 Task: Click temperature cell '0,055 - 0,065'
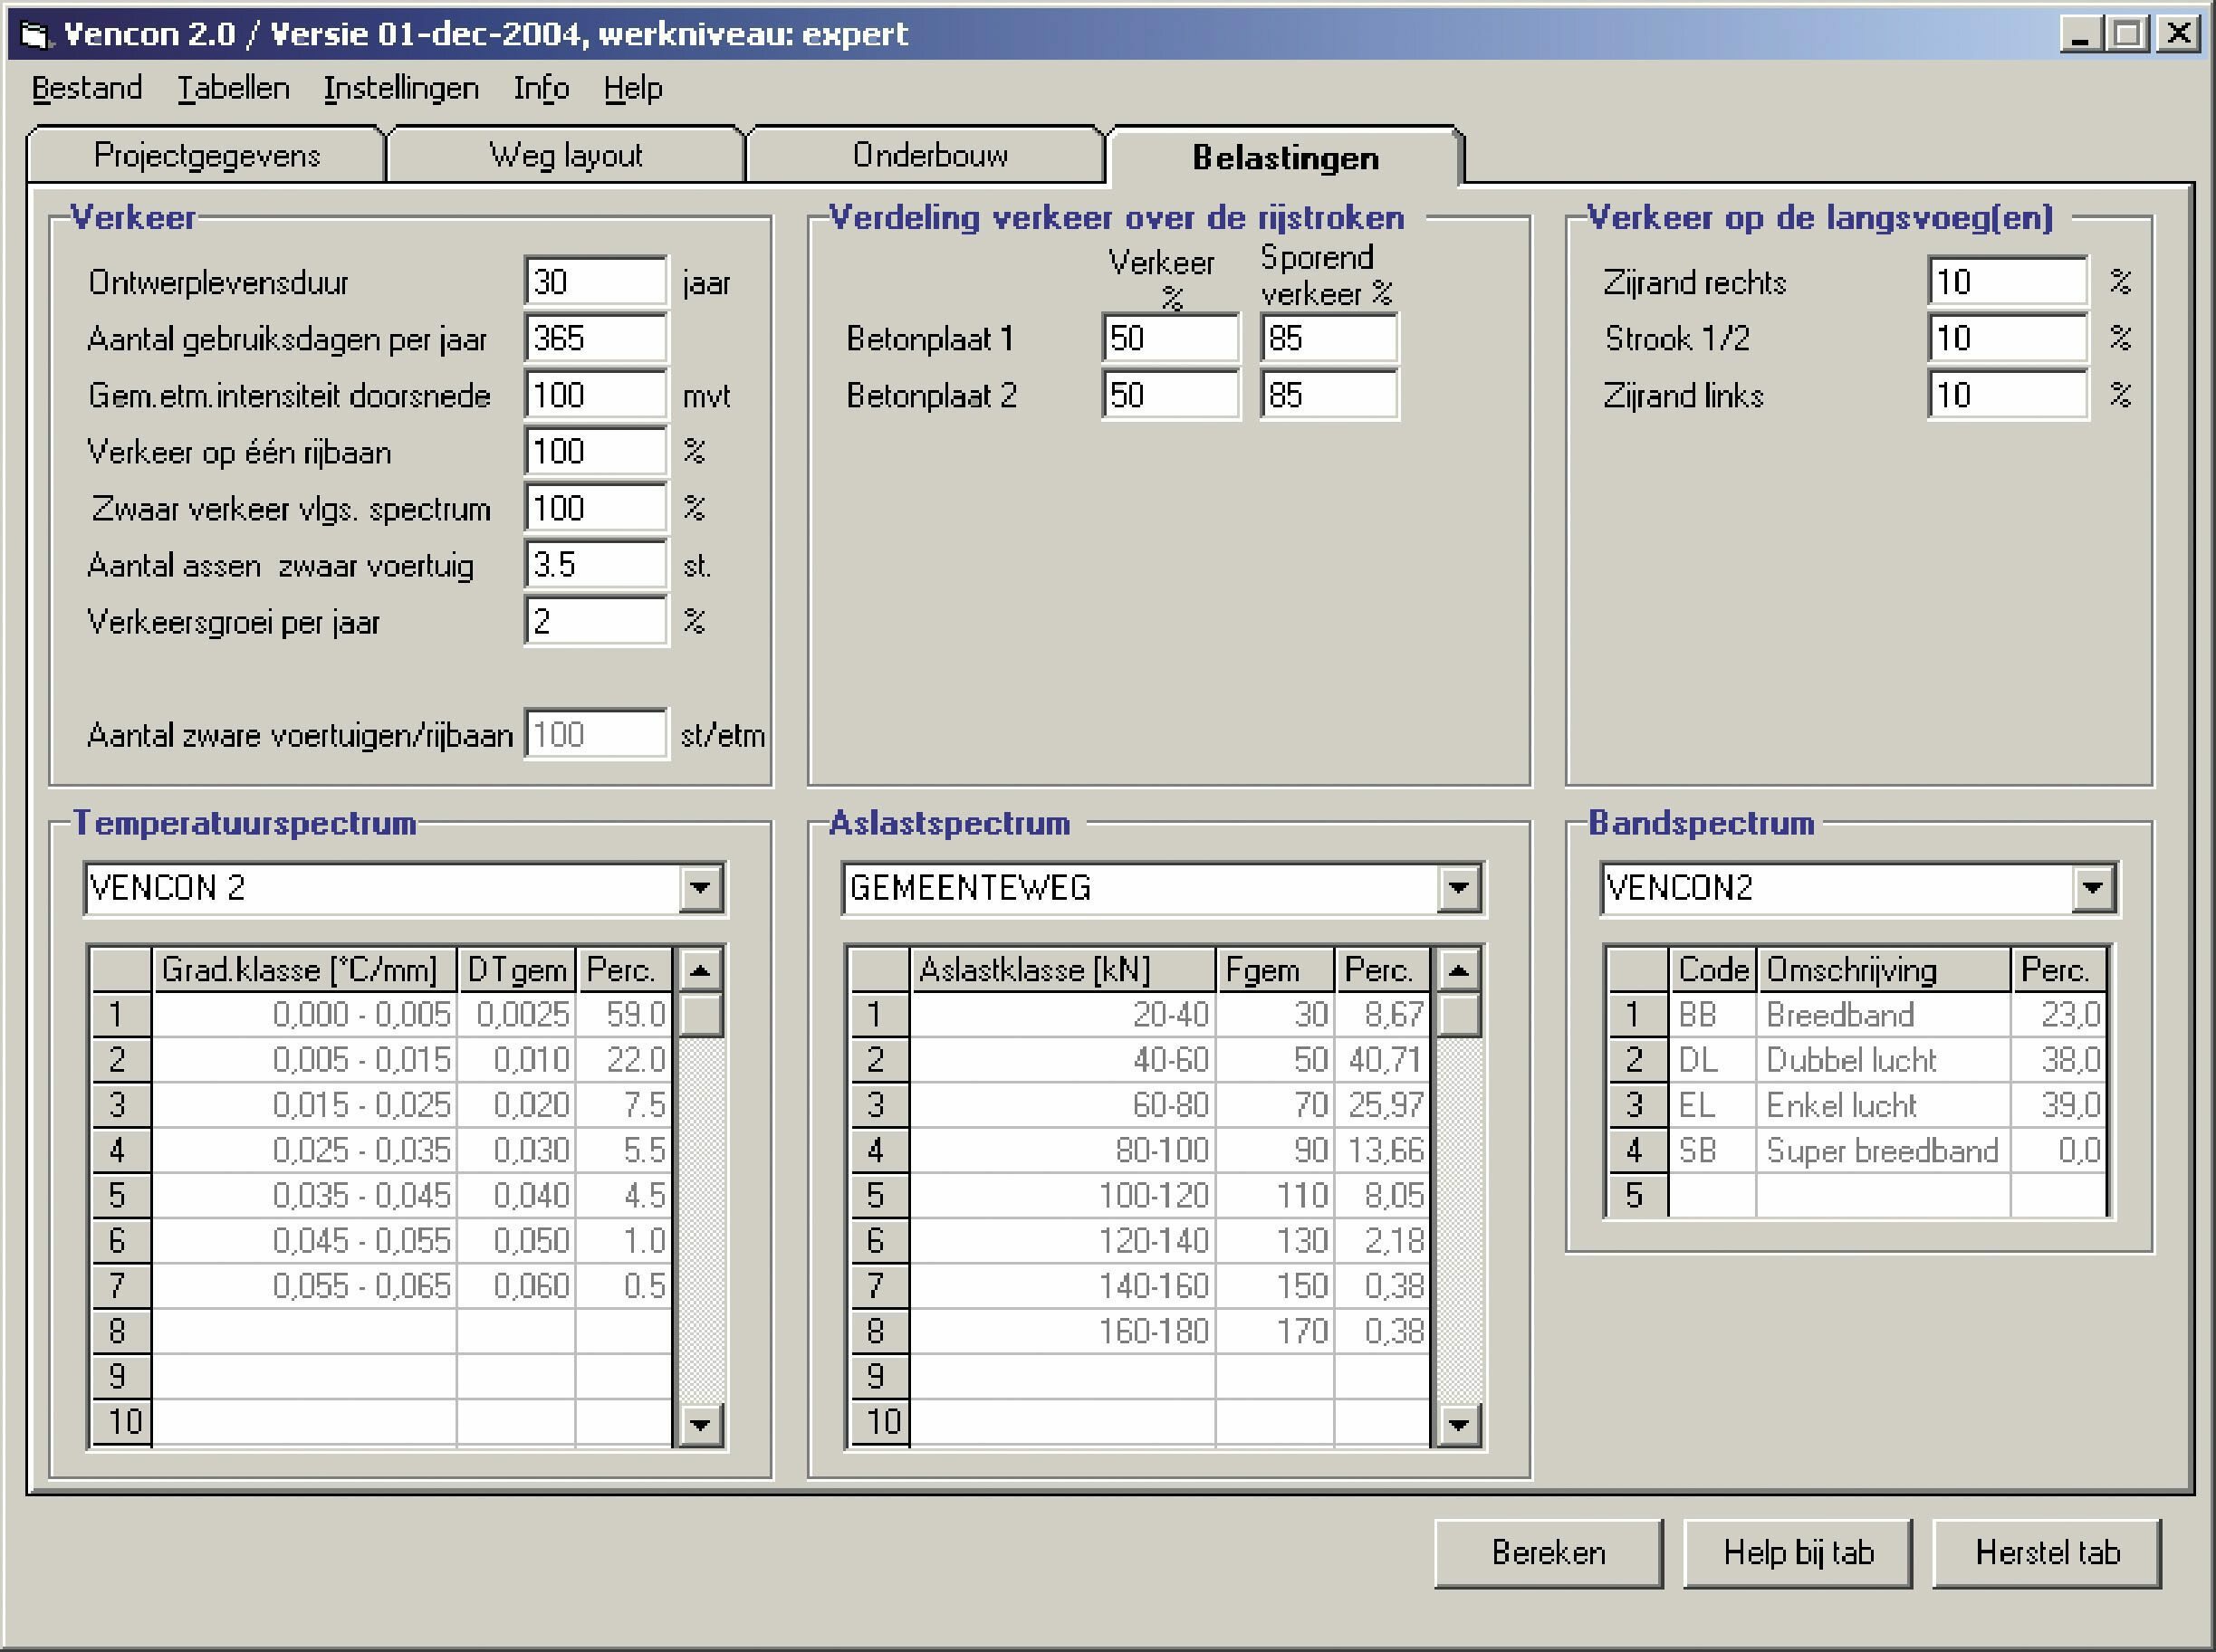click(304, 1286)
